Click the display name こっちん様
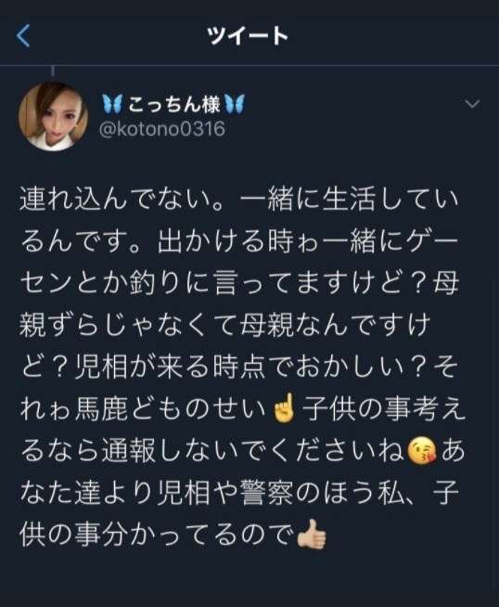This screenshot has height=607, width=499. (x=173, y=104)
